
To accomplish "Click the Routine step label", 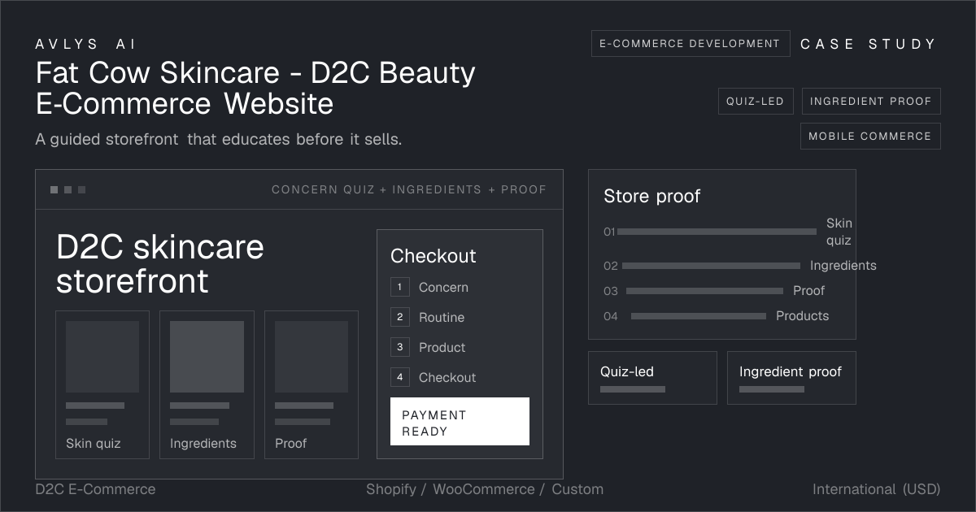I will (442, 318).
